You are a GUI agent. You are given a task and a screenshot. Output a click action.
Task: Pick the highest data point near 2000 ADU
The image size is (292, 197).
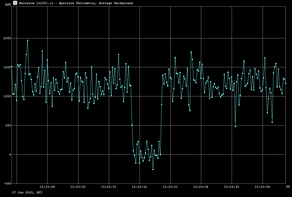[x=28, y=40]
